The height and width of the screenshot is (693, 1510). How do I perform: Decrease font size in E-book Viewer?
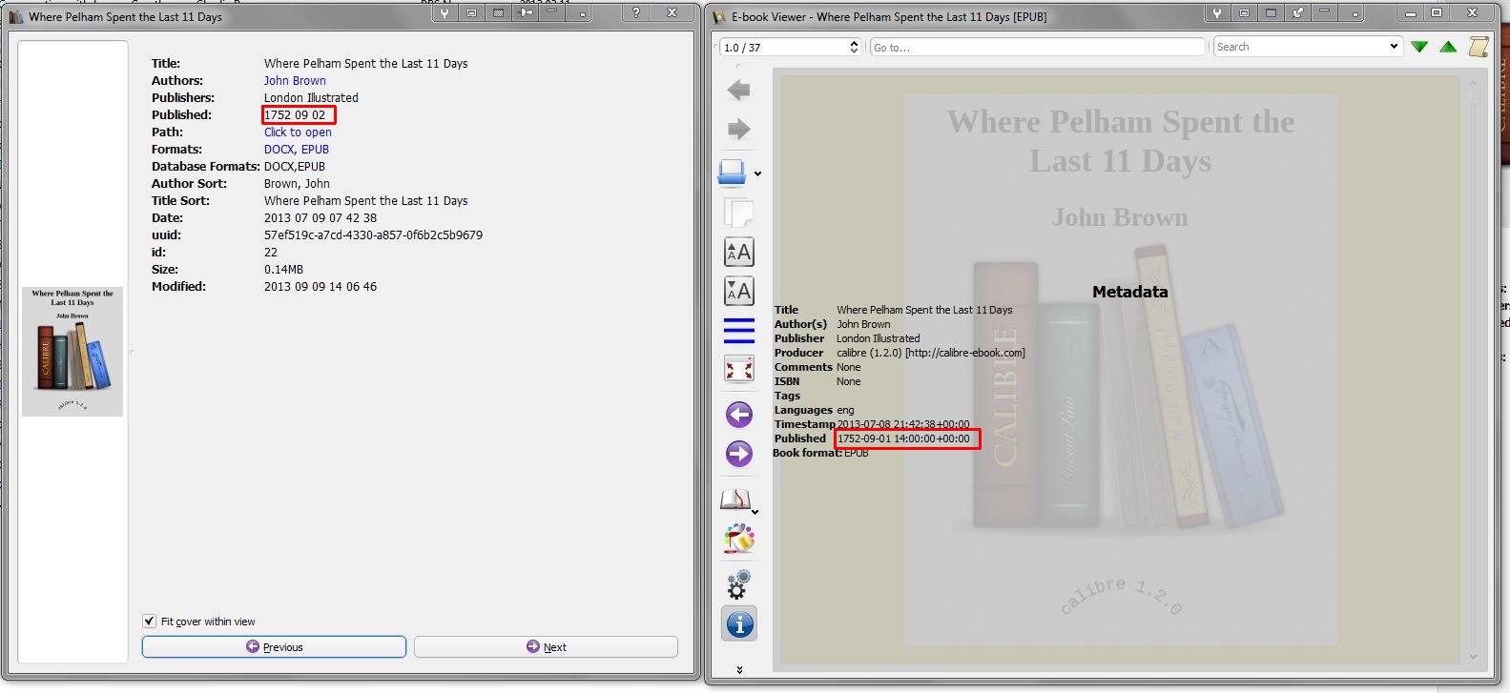pos(739,291)
